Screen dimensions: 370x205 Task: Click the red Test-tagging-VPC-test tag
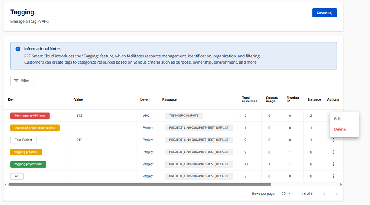30,116
